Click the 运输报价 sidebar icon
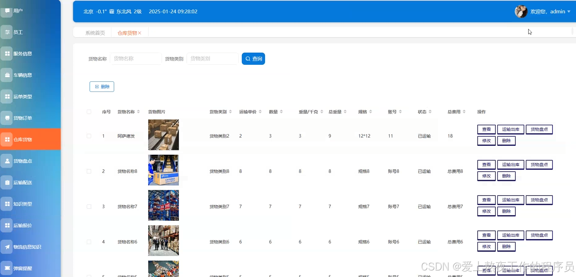The image size is (576, 277). click(x=7, y=225)
